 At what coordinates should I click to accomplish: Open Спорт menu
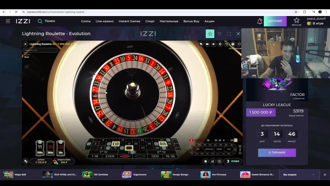(150, 21)
